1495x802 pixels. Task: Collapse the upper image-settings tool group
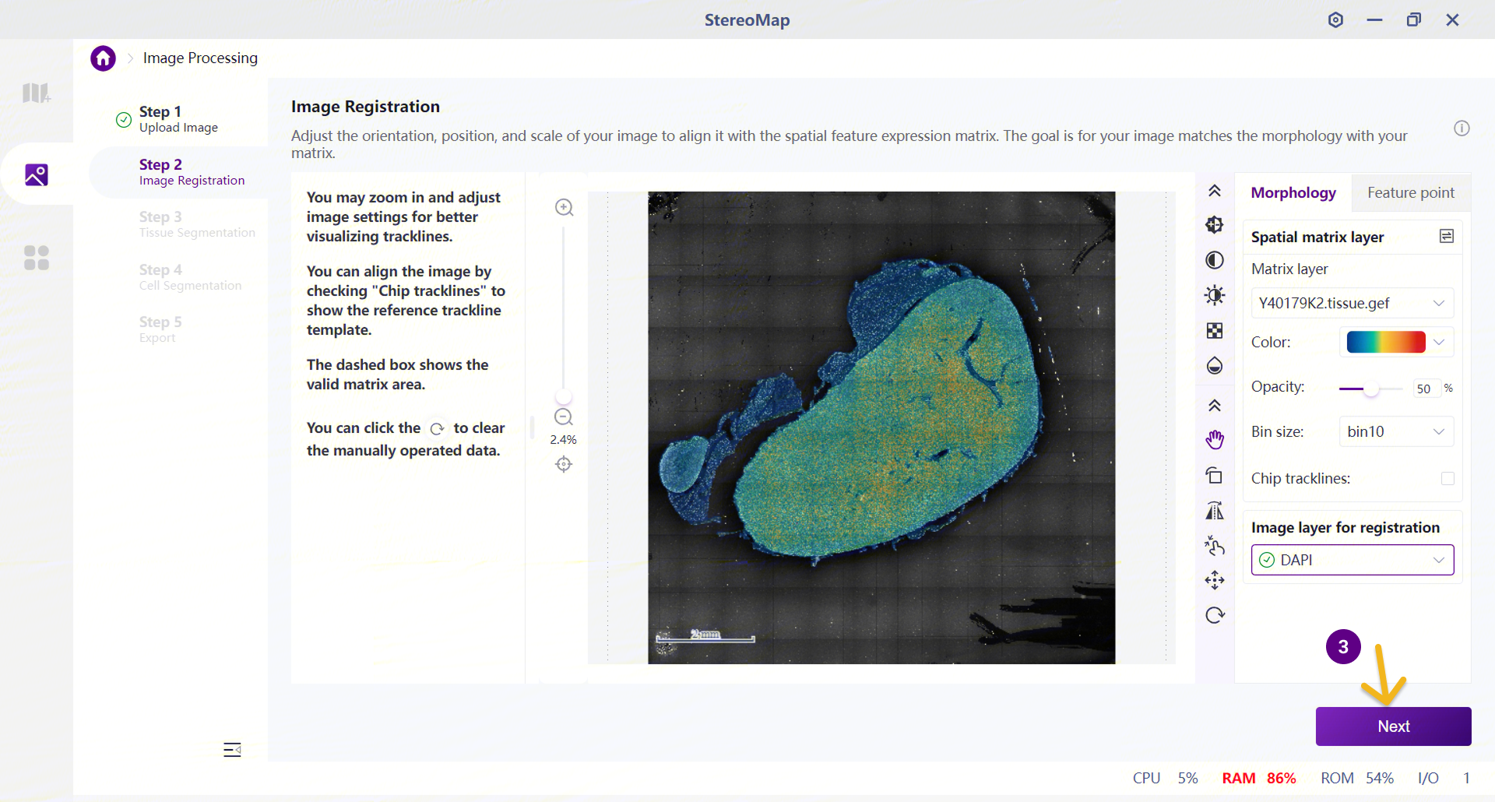pos(1215,191)
